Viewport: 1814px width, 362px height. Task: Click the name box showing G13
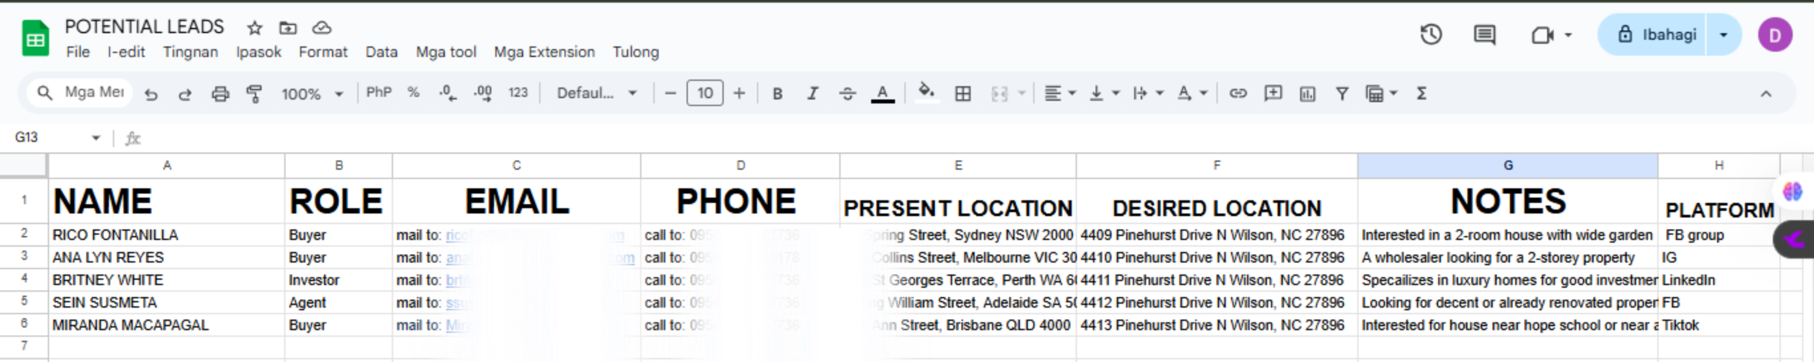[x=56, y=137]
